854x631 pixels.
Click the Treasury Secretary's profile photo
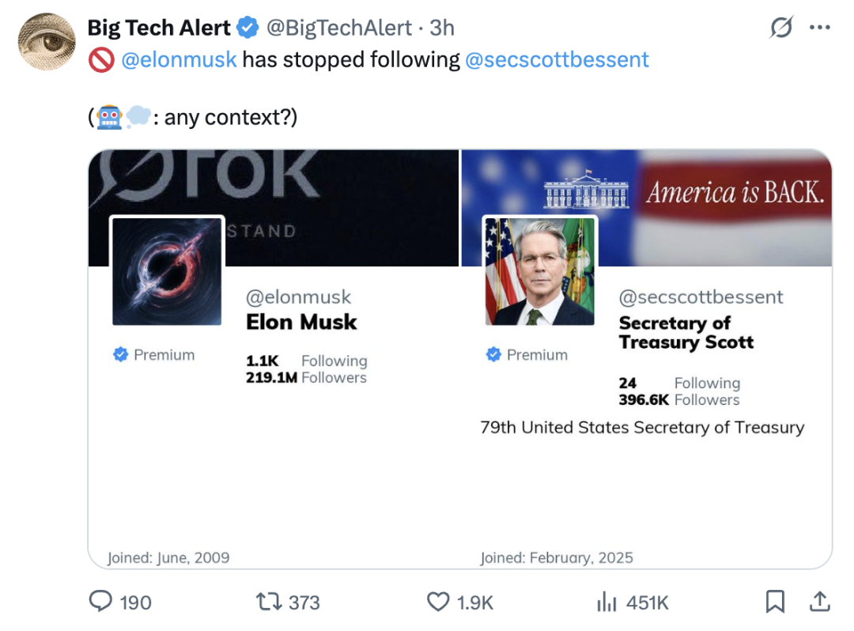539,271
